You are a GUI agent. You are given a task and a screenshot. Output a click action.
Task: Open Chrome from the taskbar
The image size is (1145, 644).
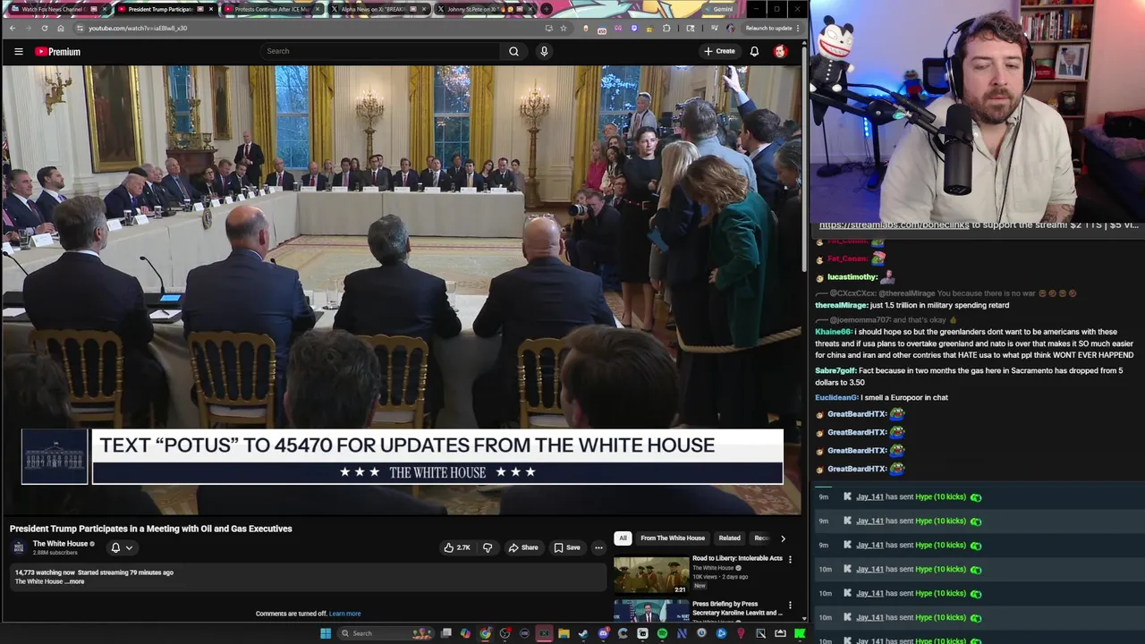tap(485, 633)
